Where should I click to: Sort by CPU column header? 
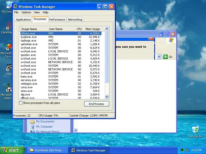pyautogui.click(x=79, y=29)
